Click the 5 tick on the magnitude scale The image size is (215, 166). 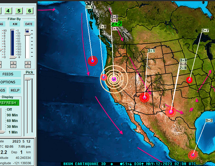click(x=4, y=44)
